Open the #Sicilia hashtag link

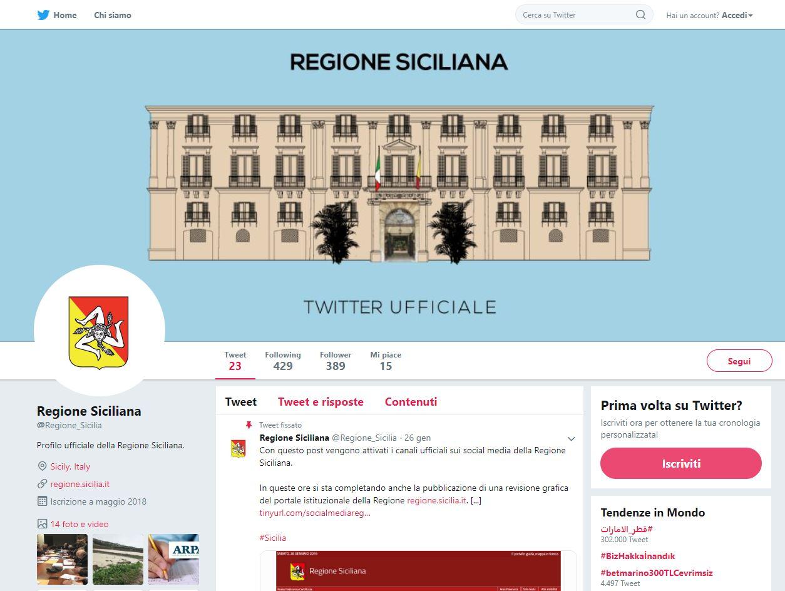[x=273, y=538]
